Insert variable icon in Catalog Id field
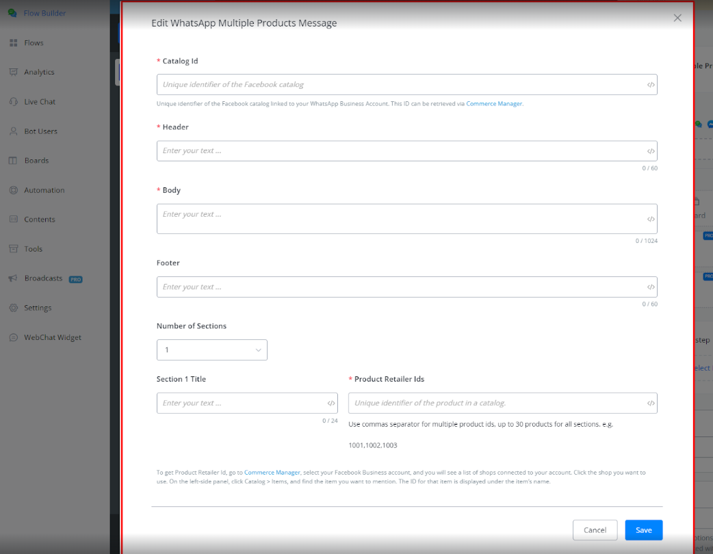The width and height of the screenshot is (713, 554). [x=651, y=85]
